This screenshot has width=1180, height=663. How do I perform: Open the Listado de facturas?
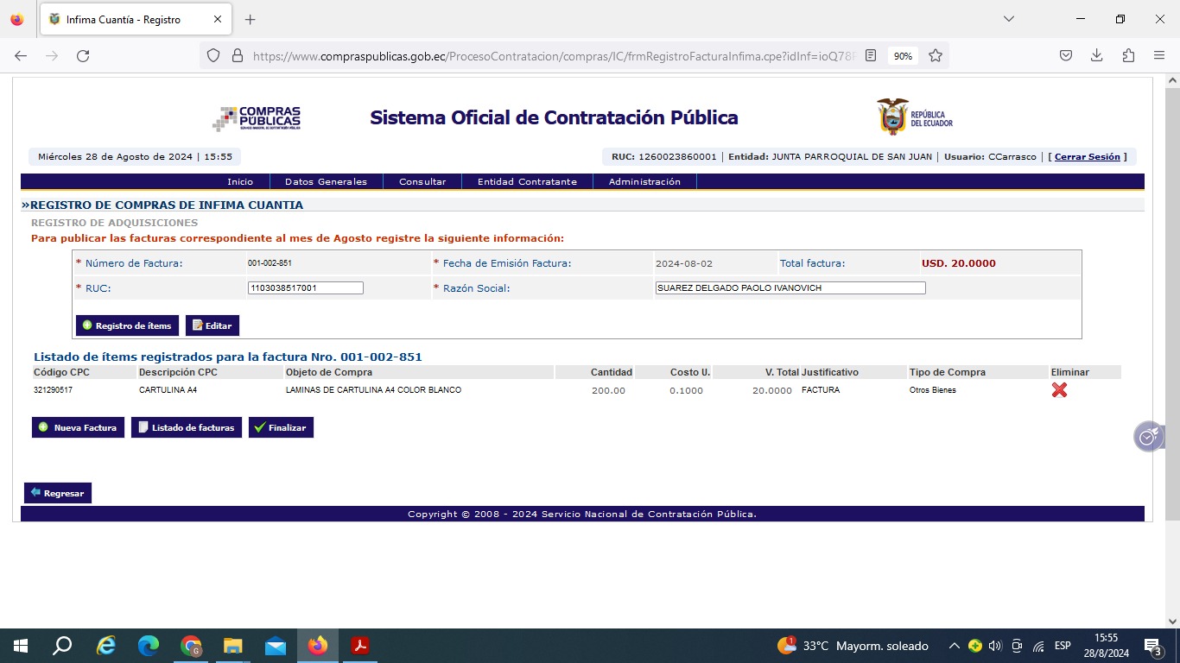tap(186, 427)
